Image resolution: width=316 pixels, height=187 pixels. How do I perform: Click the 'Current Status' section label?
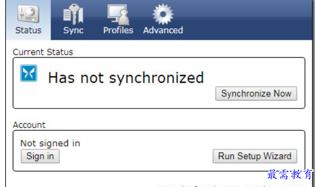click(x=43, y=52)
